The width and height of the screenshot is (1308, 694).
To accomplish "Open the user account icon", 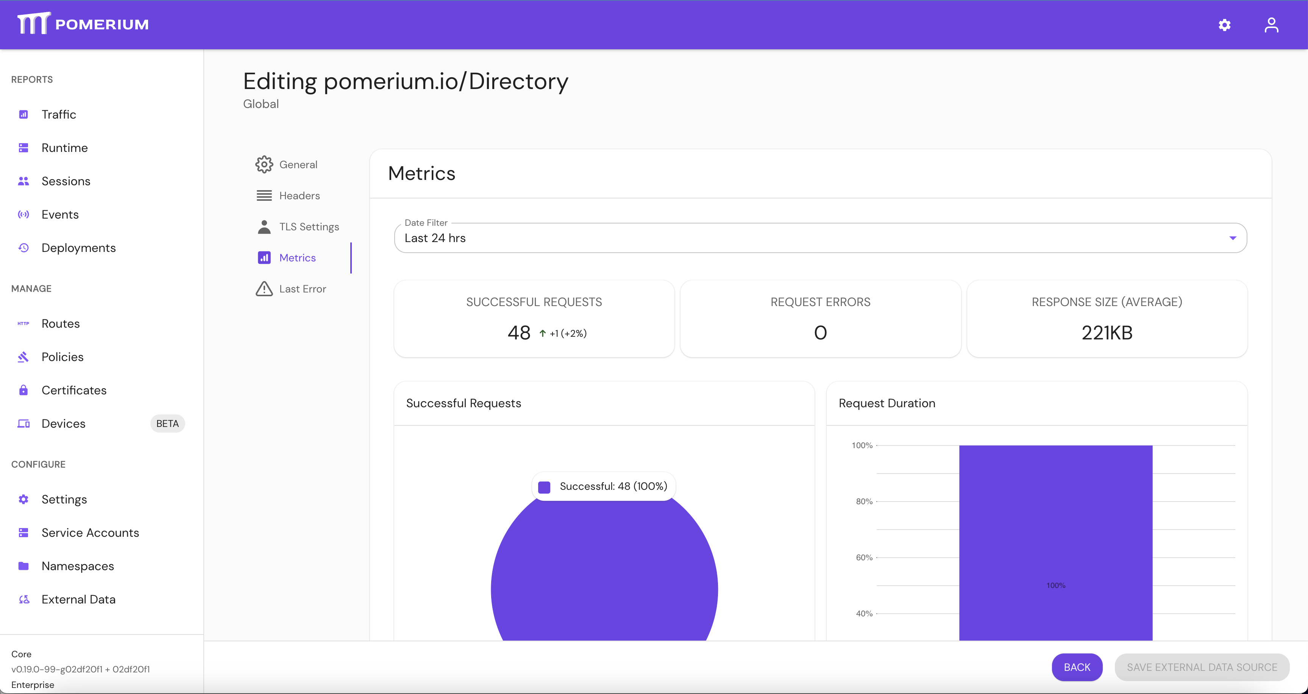I will (x=1271, y=25).
